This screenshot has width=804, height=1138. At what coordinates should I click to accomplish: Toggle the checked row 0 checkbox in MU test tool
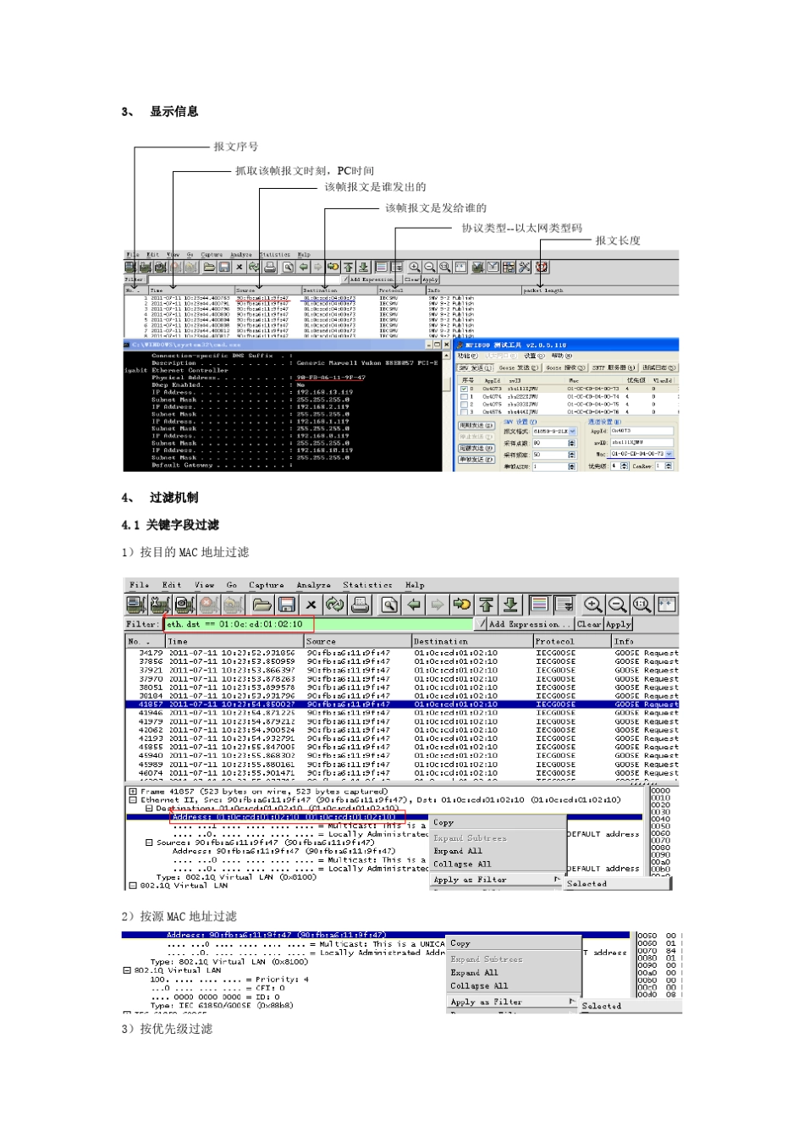coord(464,389)
